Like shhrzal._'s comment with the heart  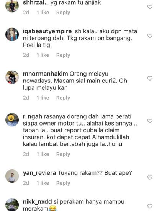click(x=150, y=7)
